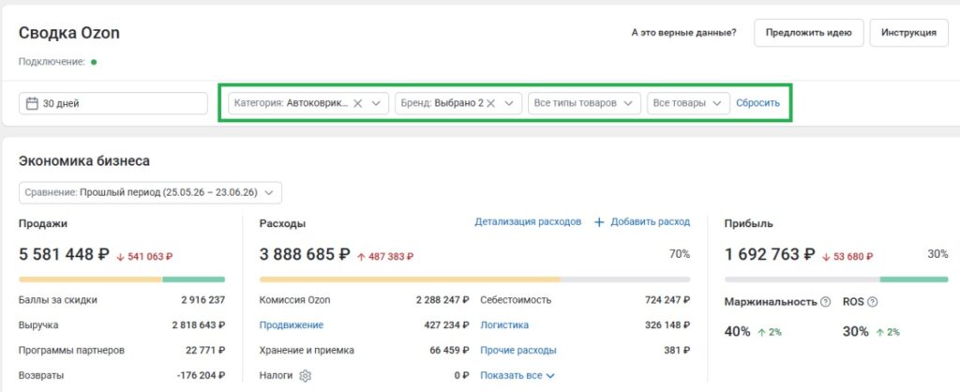Select the 30 дней date range field
This screenshot has width=960, height=392.
[113, 103]
